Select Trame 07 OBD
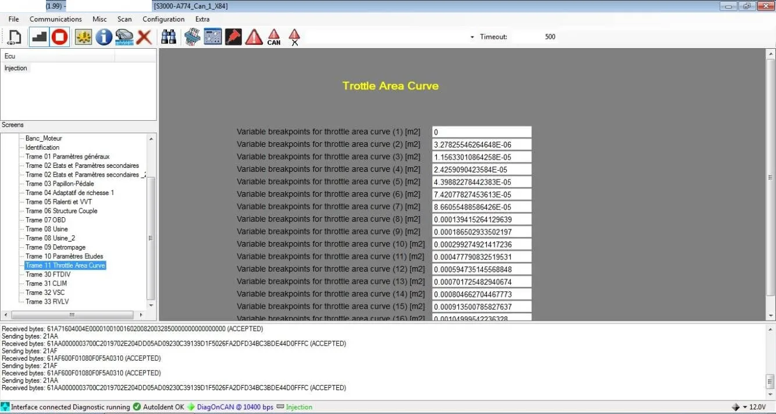Image resolution: width=776 pixels, height=414 pixels. [45, 220]
